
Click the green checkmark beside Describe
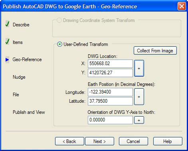(x=8, y=24)
